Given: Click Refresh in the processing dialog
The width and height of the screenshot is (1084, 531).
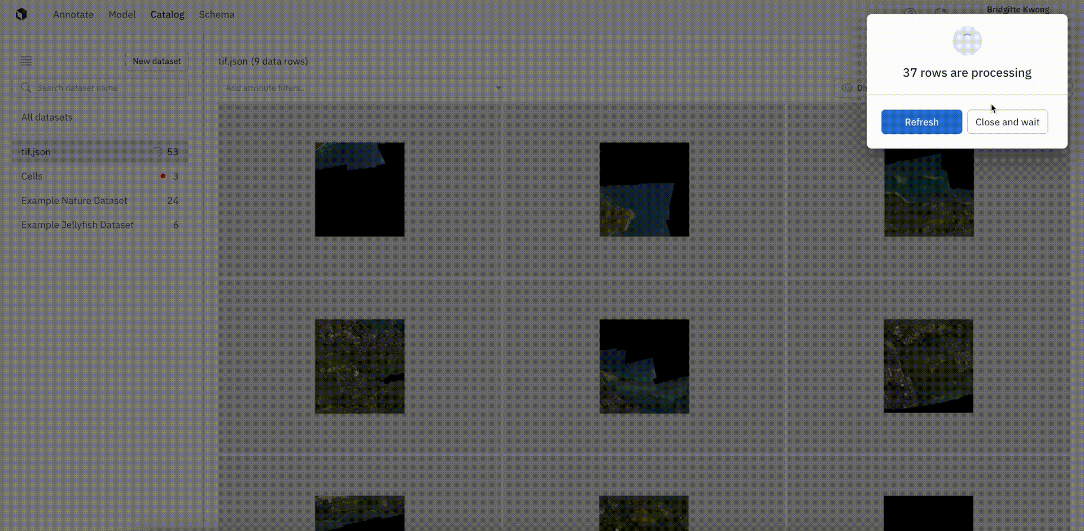Looking at the screenshot, I should [x=921, y=122].
